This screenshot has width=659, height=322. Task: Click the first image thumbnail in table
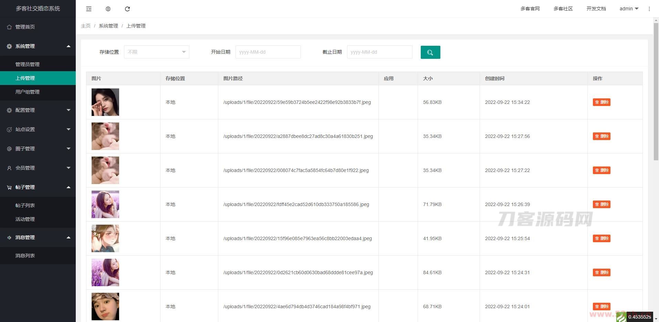(x=105, y=102)
